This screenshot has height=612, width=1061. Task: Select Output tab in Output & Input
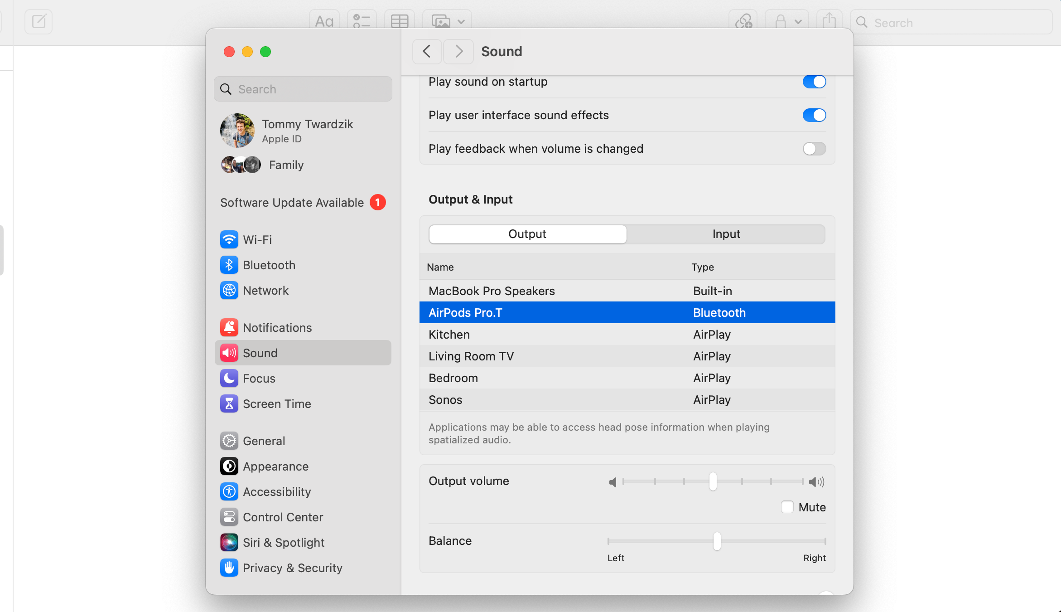(x=527, y=233)
